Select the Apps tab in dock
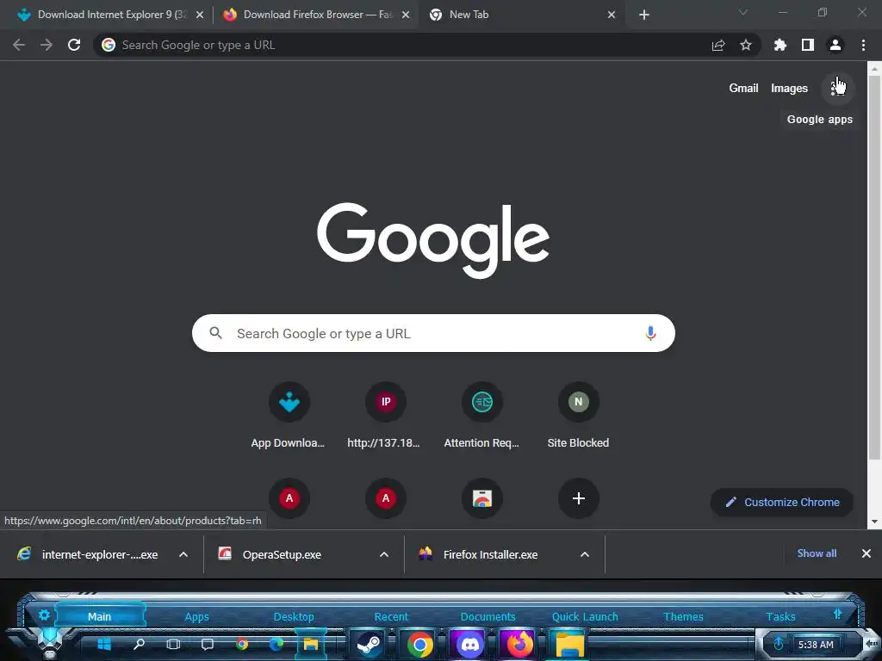 click(197, 616)
